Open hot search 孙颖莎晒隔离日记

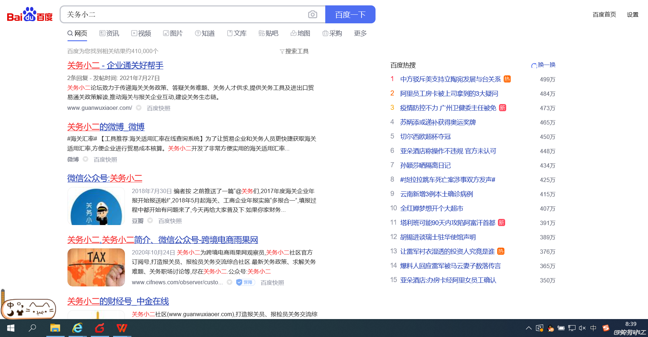[x=425, y=165]
